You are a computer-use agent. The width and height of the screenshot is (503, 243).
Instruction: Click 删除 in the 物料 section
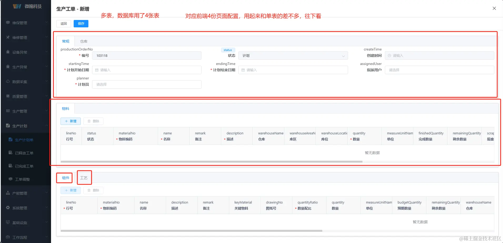tap(93, 121)
